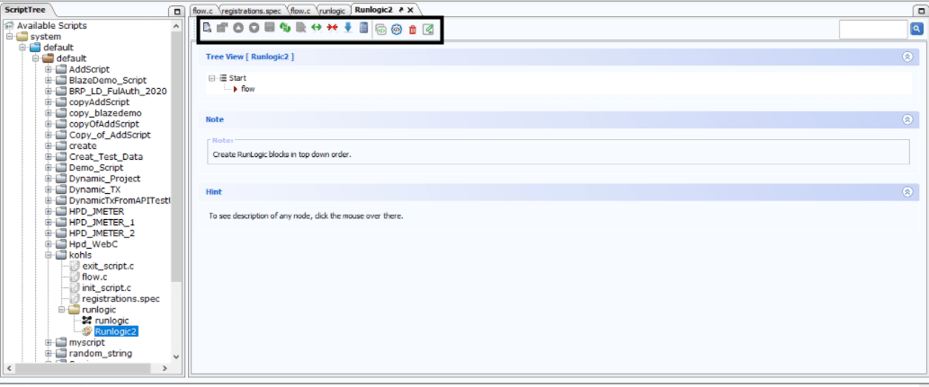Select the flow node in Tree View

point(247,89)
